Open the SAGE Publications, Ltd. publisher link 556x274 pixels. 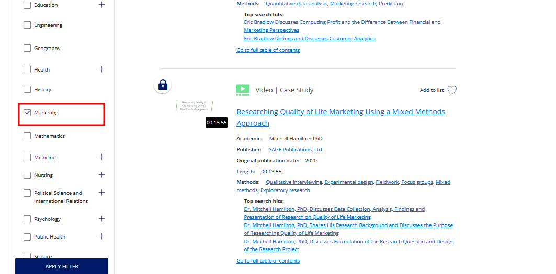point(296,150)
